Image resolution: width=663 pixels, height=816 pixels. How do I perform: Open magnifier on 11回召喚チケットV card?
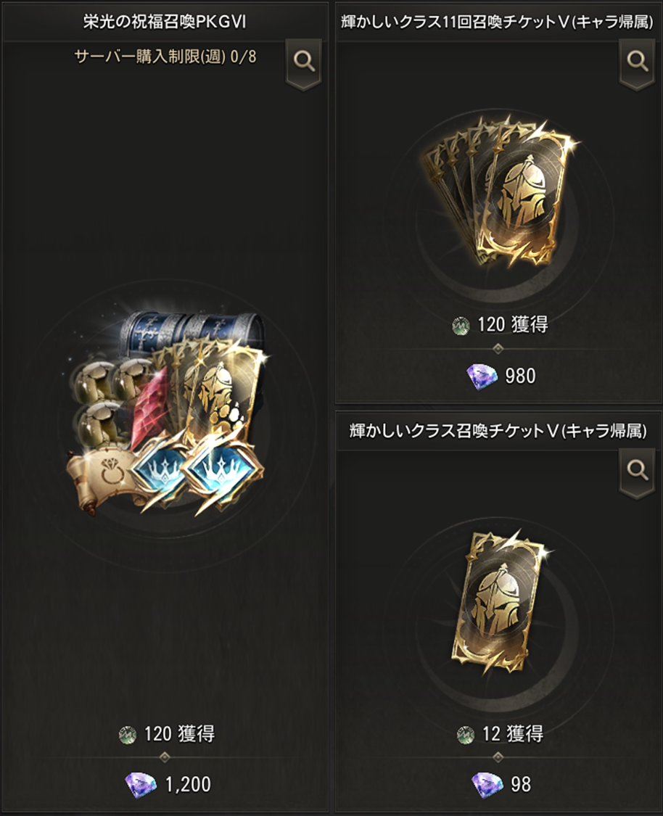(637, 62)
